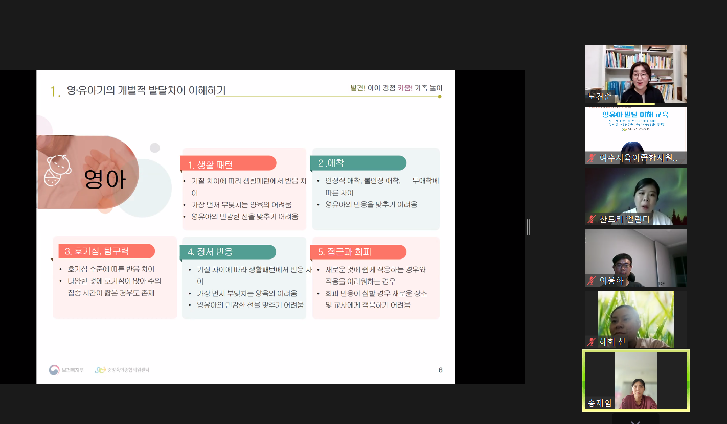
Task: Click text '발견! 아이 강점 키움! 가족 놀이'
Action: 397,88
